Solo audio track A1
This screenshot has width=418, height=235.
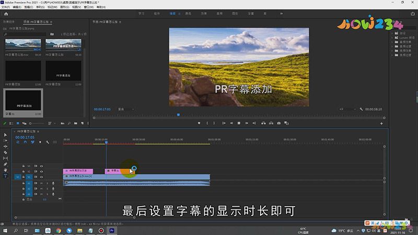47,183
